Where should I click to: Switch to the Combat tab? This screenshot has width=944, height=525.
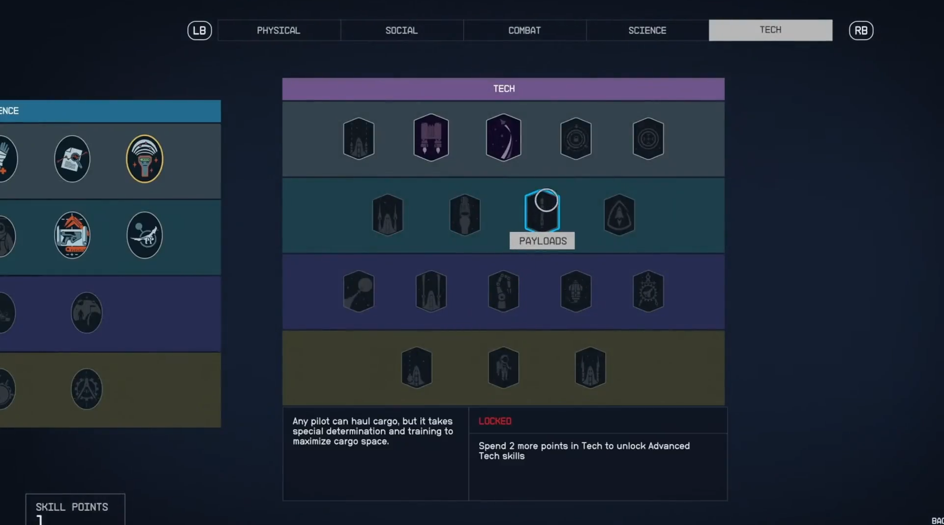tap(524, 31)
